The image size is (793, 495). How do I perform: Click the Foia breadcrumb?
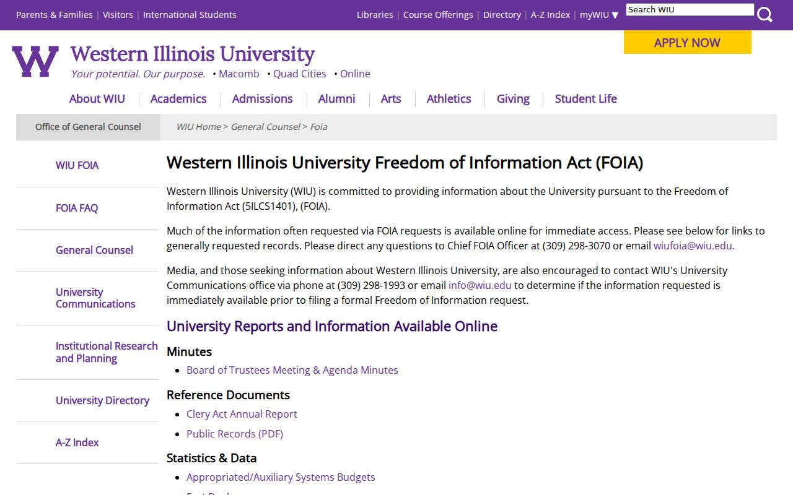click(x=318, y=127)
